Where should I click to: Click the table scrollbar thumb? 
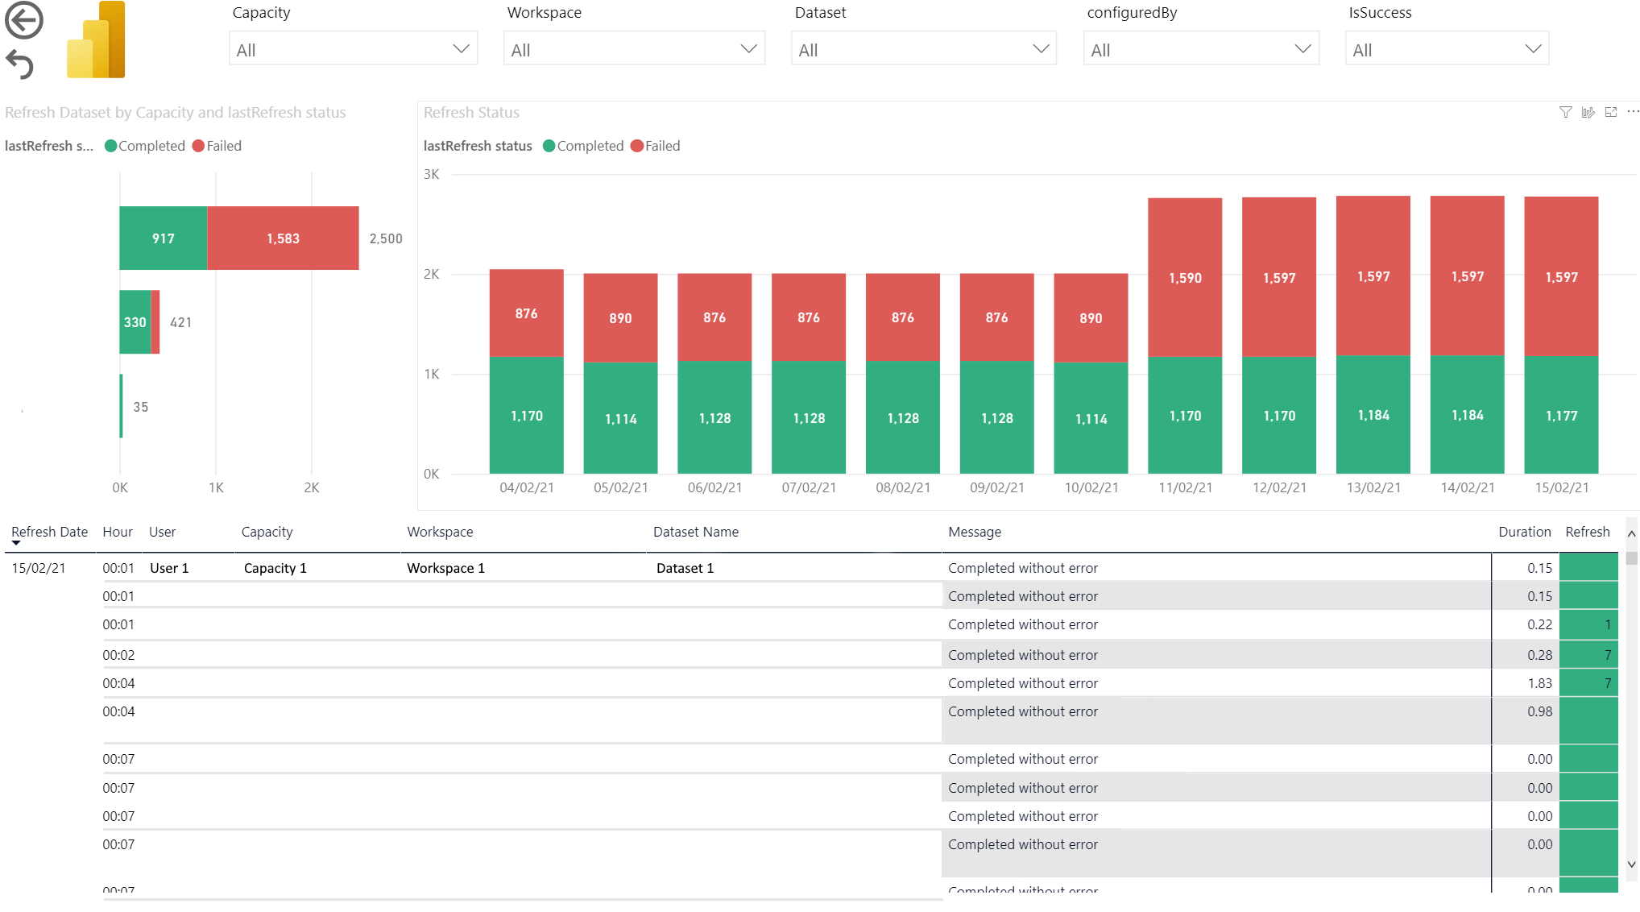(1631, 558)
